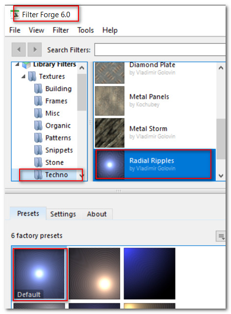Select the Patterns category label
The height and width of the screenshot is (314, 231).
(x=58, y=138)
